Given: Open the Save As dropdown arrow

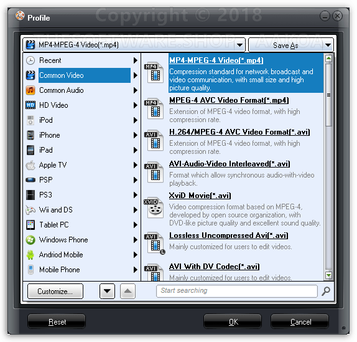Looking at the screenshot, I should (328, 45).
